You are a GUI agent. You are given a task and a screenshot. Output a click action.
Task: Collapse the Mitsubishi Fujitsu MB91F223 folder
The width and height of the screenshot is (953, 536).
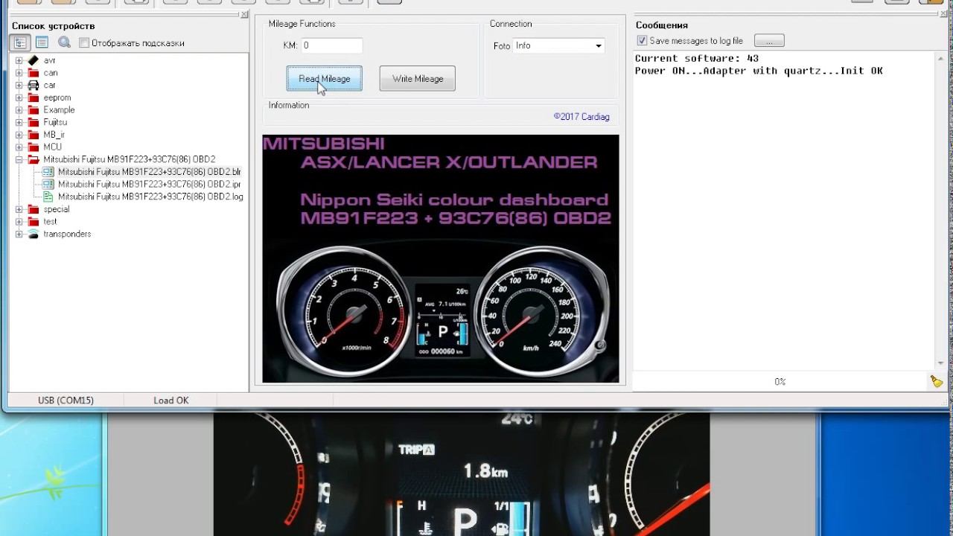(x=19, y=159)
